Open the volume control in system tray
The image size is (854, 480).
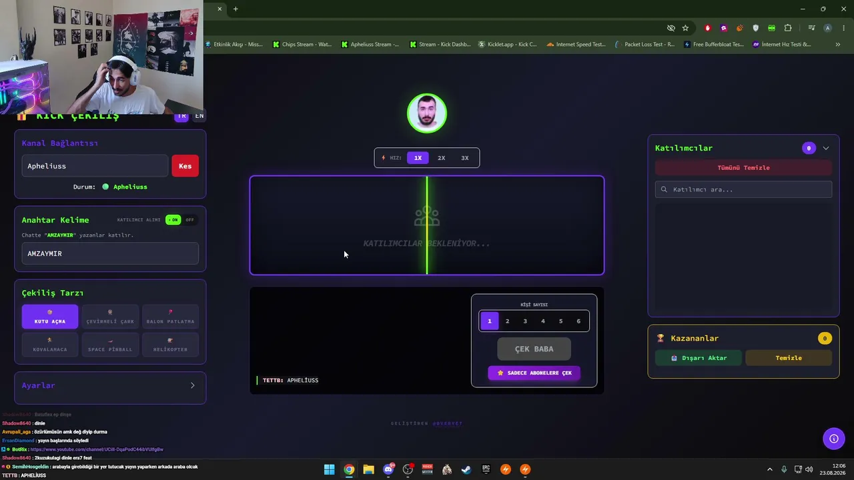click(x=809, y=469)
